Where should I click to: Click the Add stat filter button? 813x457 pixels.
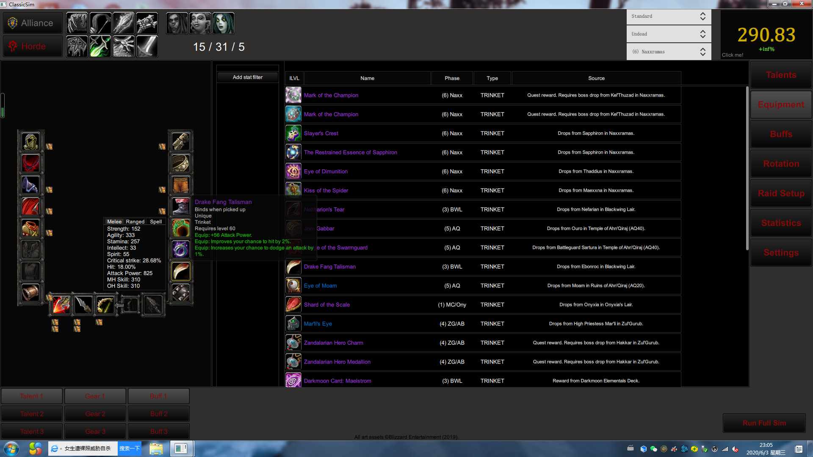click(247, 77)
